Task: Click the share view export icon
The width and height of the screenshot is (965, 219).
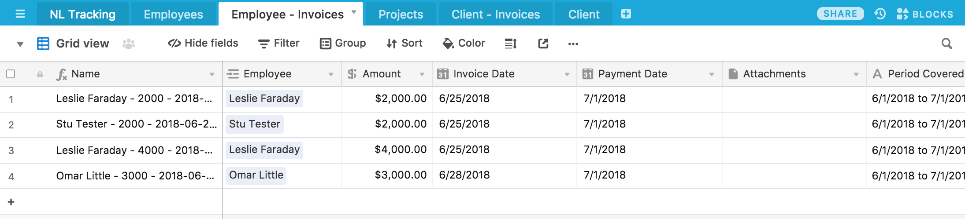Action: tap(543, 44)
